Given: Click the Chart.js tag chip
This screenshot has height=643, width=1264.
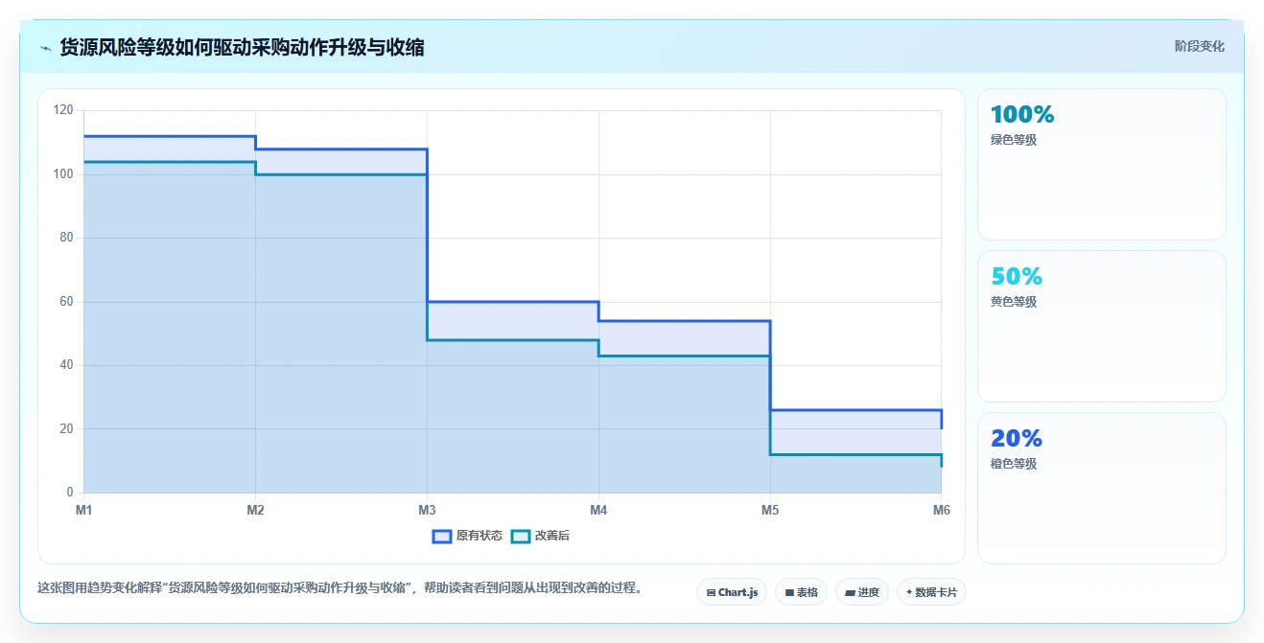Looking at the screenshot, I should tap(732, 592).
